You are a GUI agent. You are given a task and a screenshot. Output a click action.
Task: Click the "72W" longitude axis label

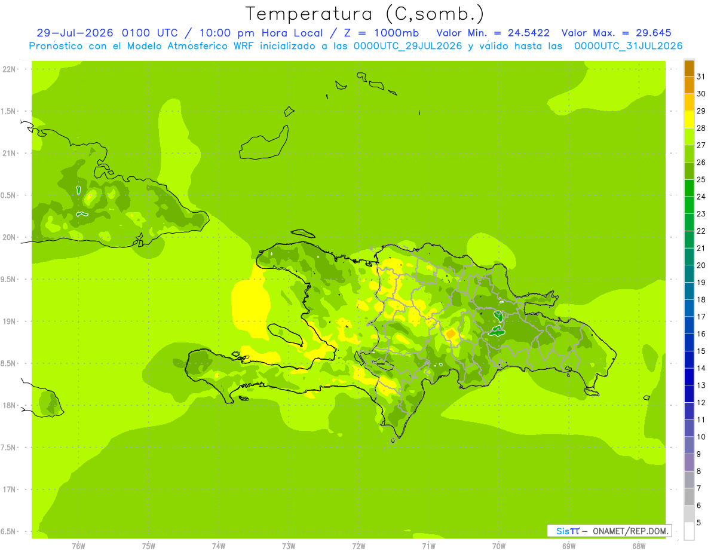click(358, 546)
